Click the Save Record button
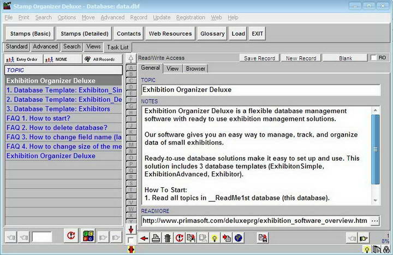The image size is (393, 255). point(259,58)
